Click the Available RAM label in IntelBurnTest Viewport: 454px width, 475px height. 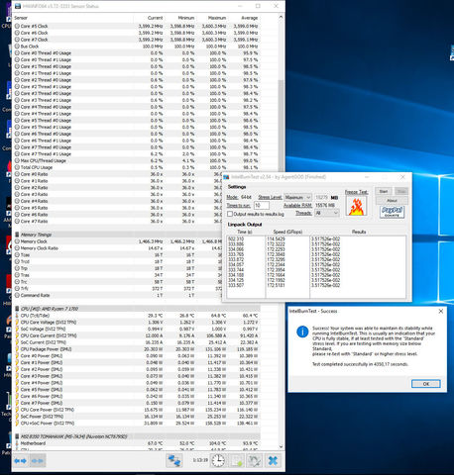(297, 205)
